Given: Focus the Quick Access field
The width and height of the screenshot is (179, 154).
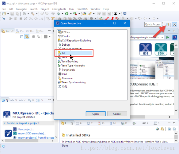Looking at the screenshot, I should [x=153, y=24].
